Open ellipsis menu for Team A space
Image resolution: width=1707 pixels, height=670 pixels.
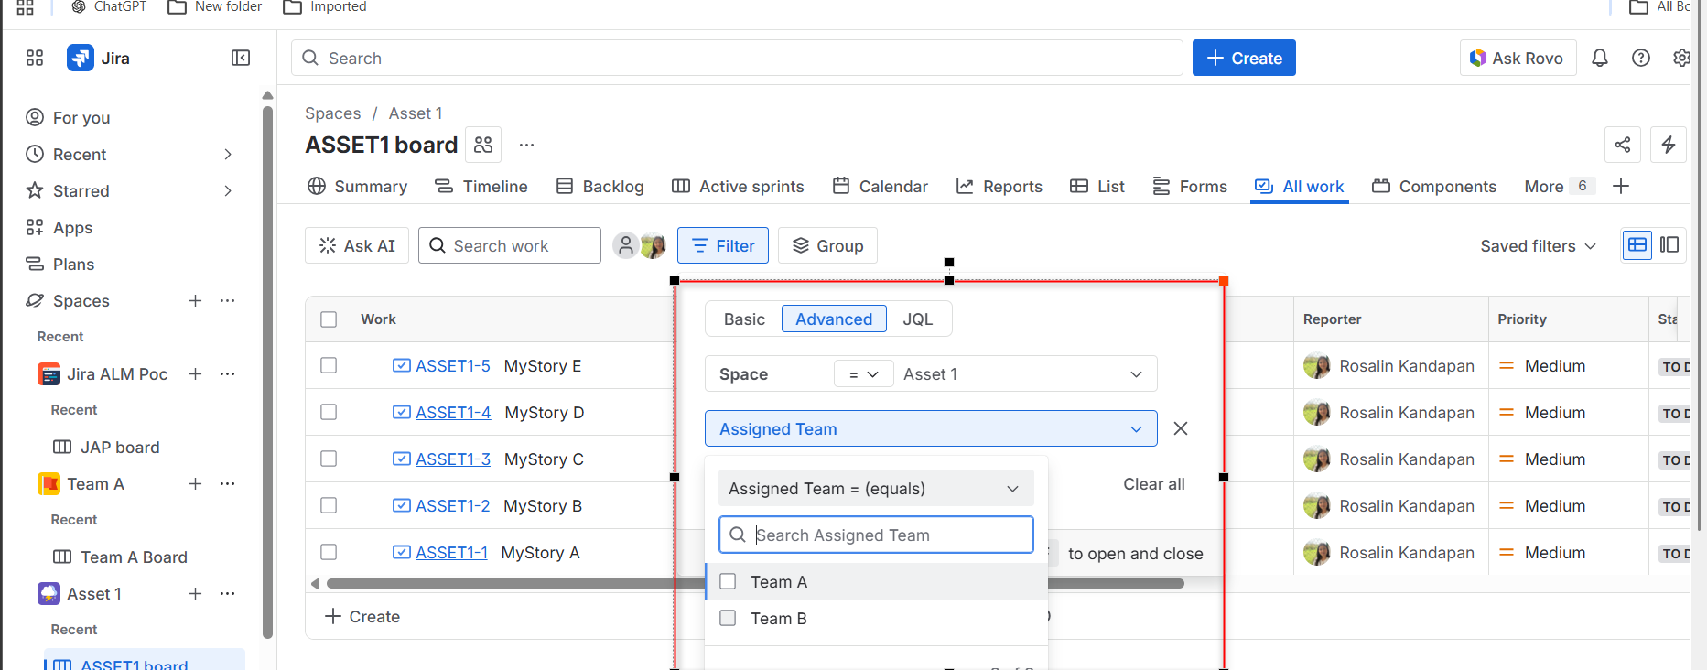[x=228, y=483]
